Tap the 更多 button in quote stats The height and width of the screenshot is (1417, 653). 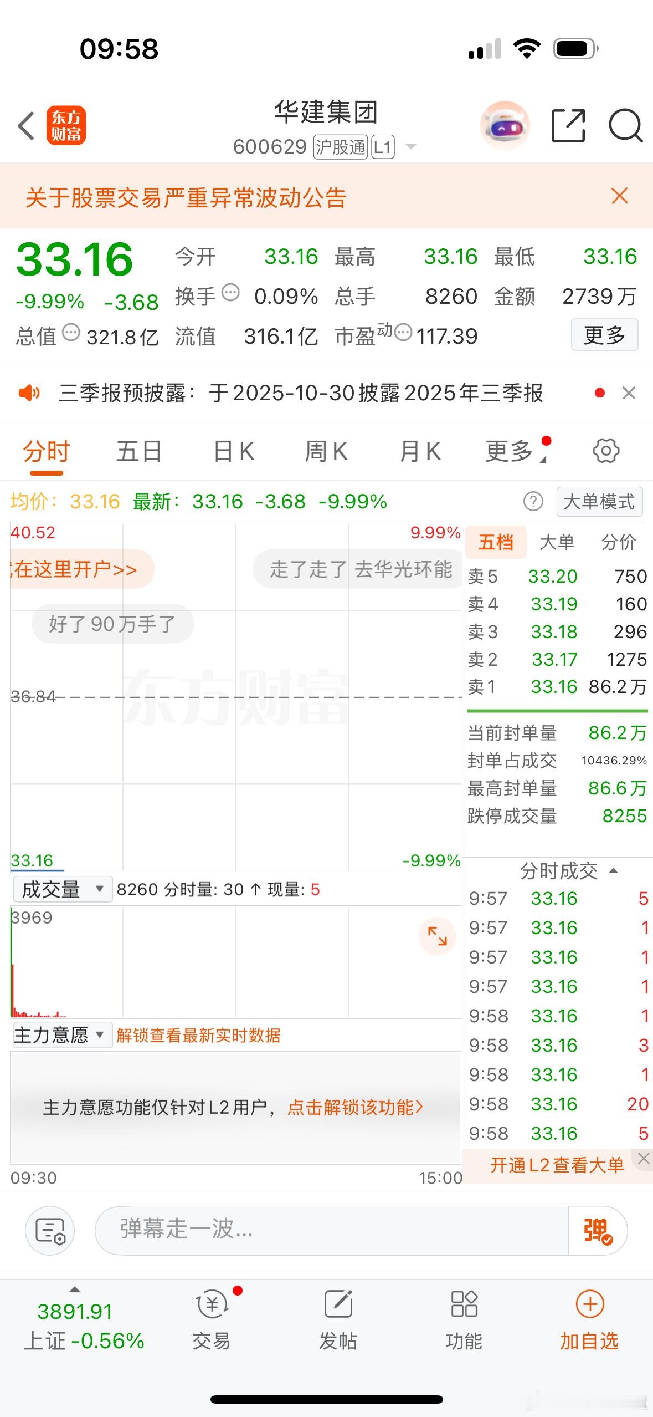click(x=604, y=334)
